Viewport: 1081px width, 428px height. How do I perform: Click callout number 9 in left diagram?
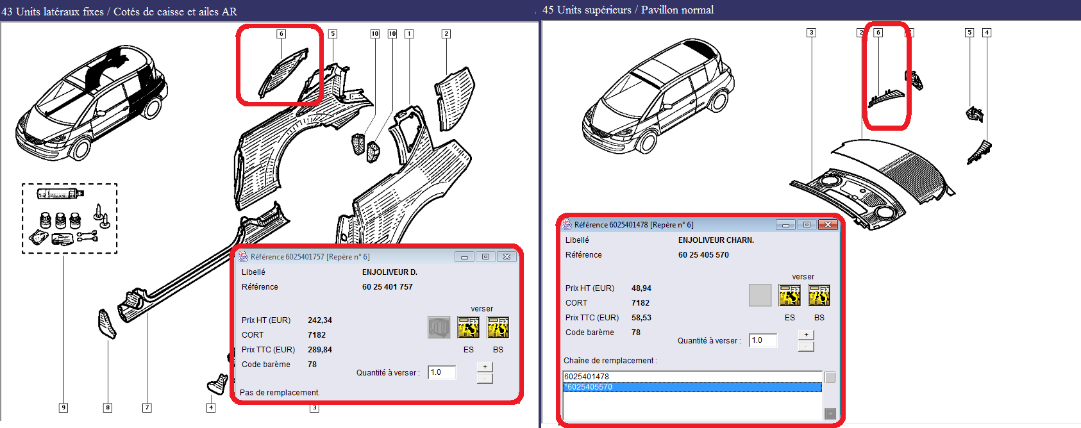coord(63,407)
